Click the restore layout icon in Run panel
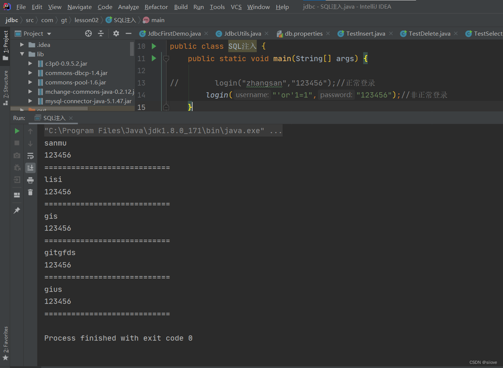The image size is (503, 368). (x=17, y=195)
